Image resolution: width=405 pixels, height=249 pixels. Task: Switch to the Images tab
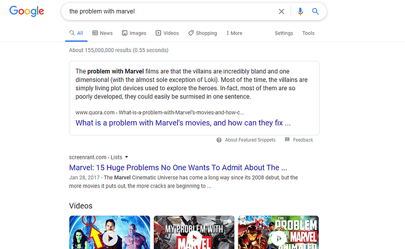coord(134,33)
